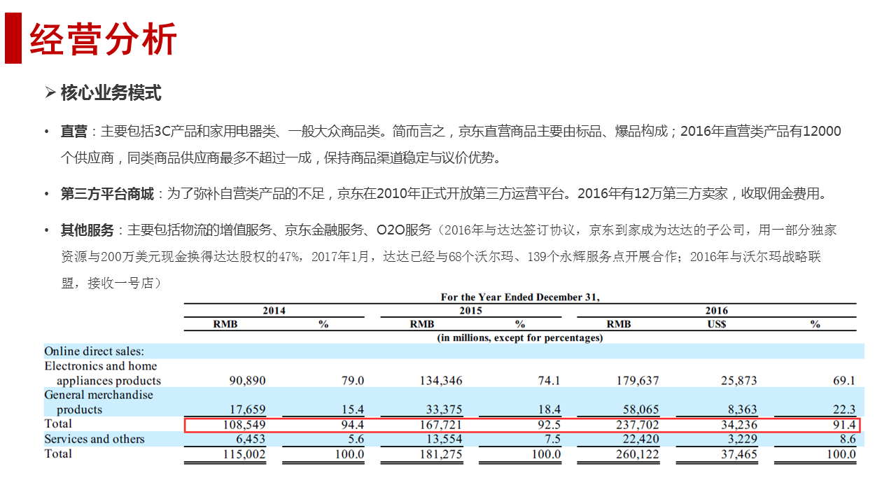This screenshot has height=504, width=896.
Task: Select the heading 核心业务模式
Action: click(111, 92)
